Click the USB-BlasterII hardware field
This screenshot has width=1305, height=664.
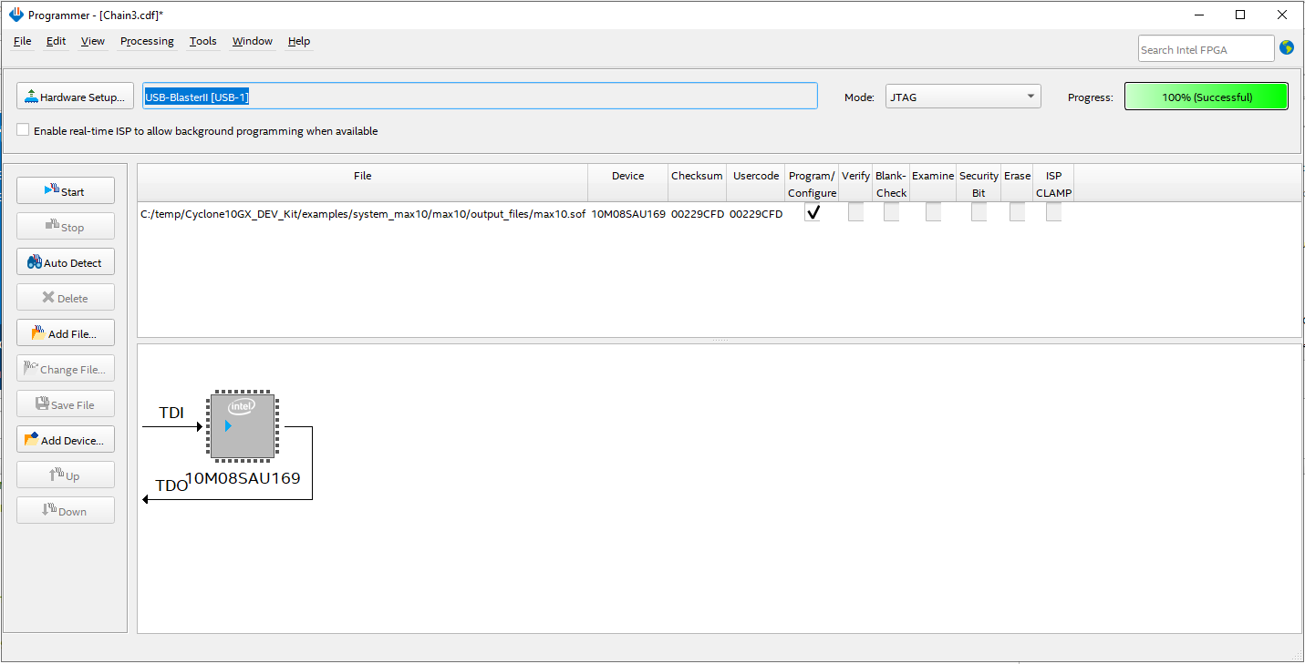pyautogui.click(x=480, y=96)
